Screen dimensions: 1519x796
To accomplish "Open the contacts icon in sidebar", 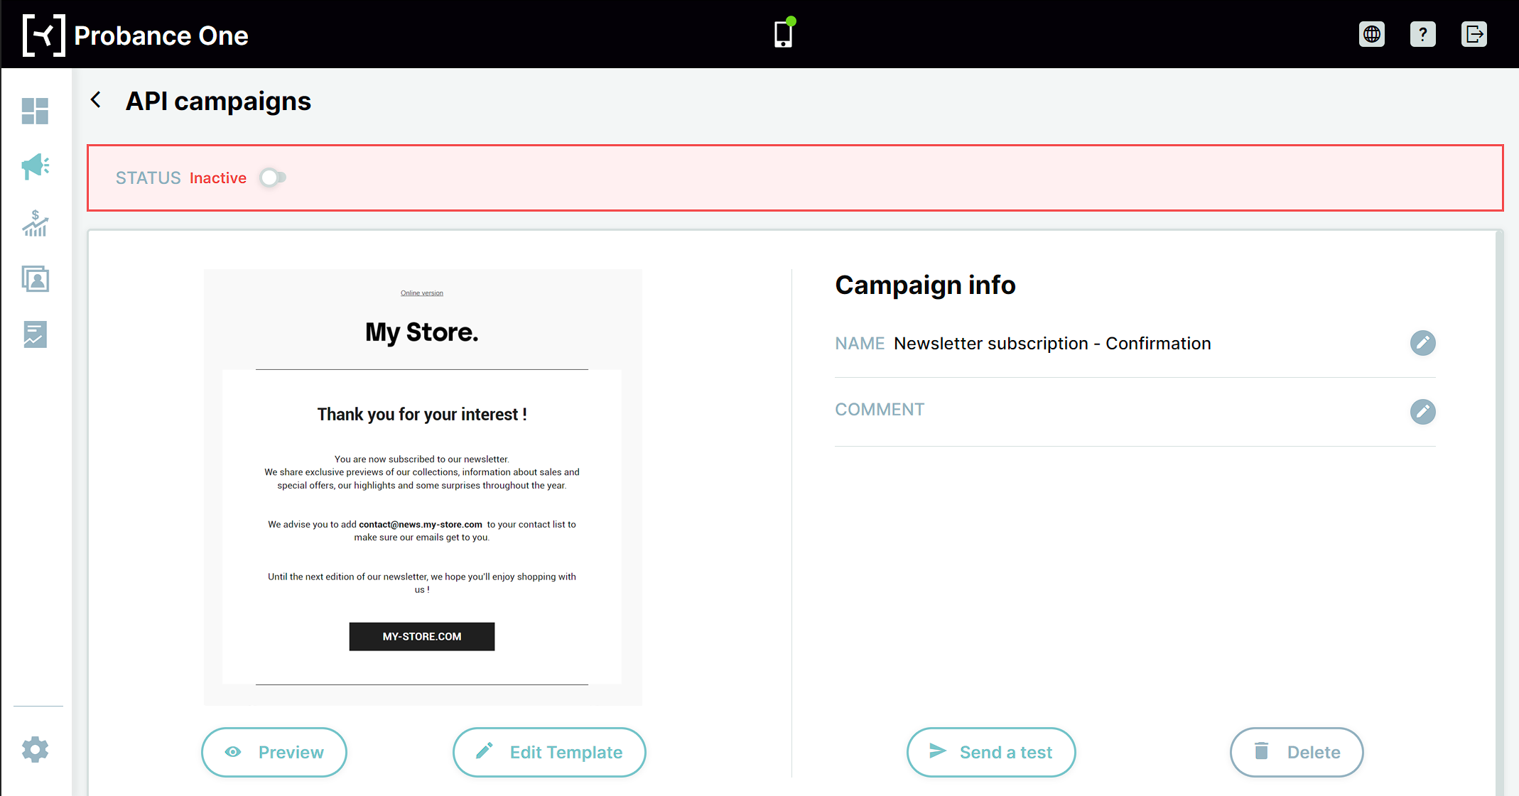I will point(35,279).
